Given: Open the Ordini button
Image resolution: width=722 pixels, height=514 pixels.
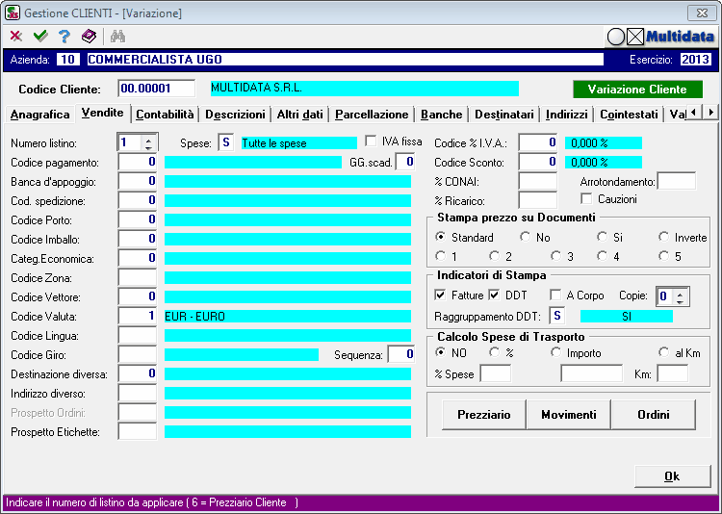Looking at the screenshot, I should coord(654,415).
